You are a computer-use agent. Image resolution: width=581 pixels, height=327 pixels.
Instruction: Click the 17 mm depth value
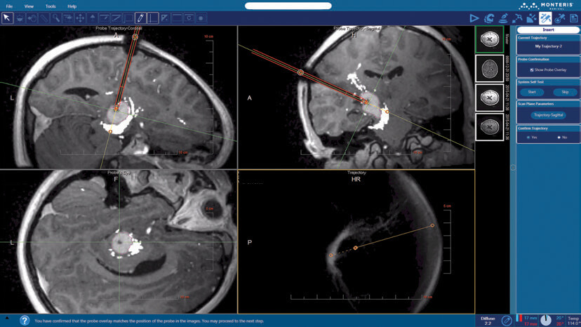(x=530, y=318)
